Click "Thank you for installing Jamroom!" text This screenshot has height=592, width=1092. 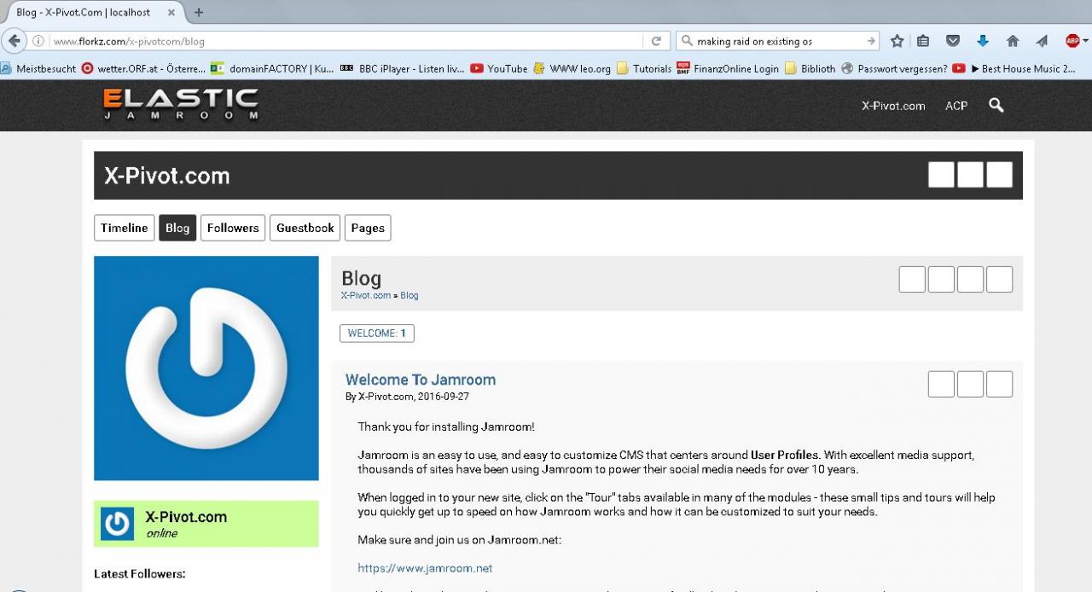coord(446,427)
